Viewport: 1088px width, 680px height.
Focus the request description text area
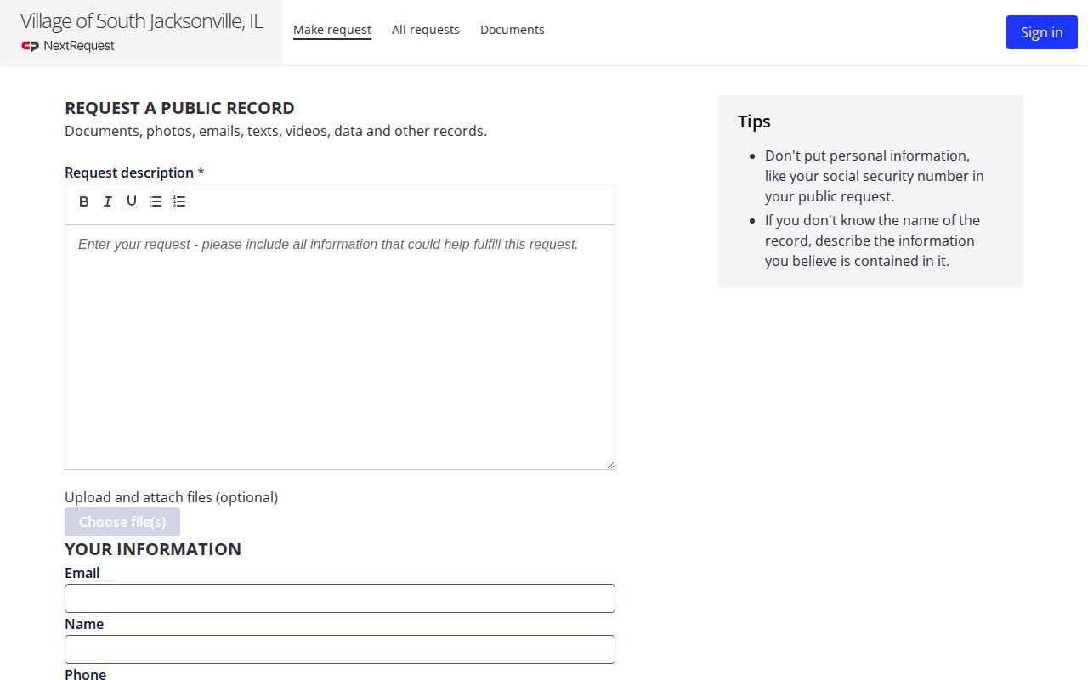pyautogui.click(x=340, y=347)
